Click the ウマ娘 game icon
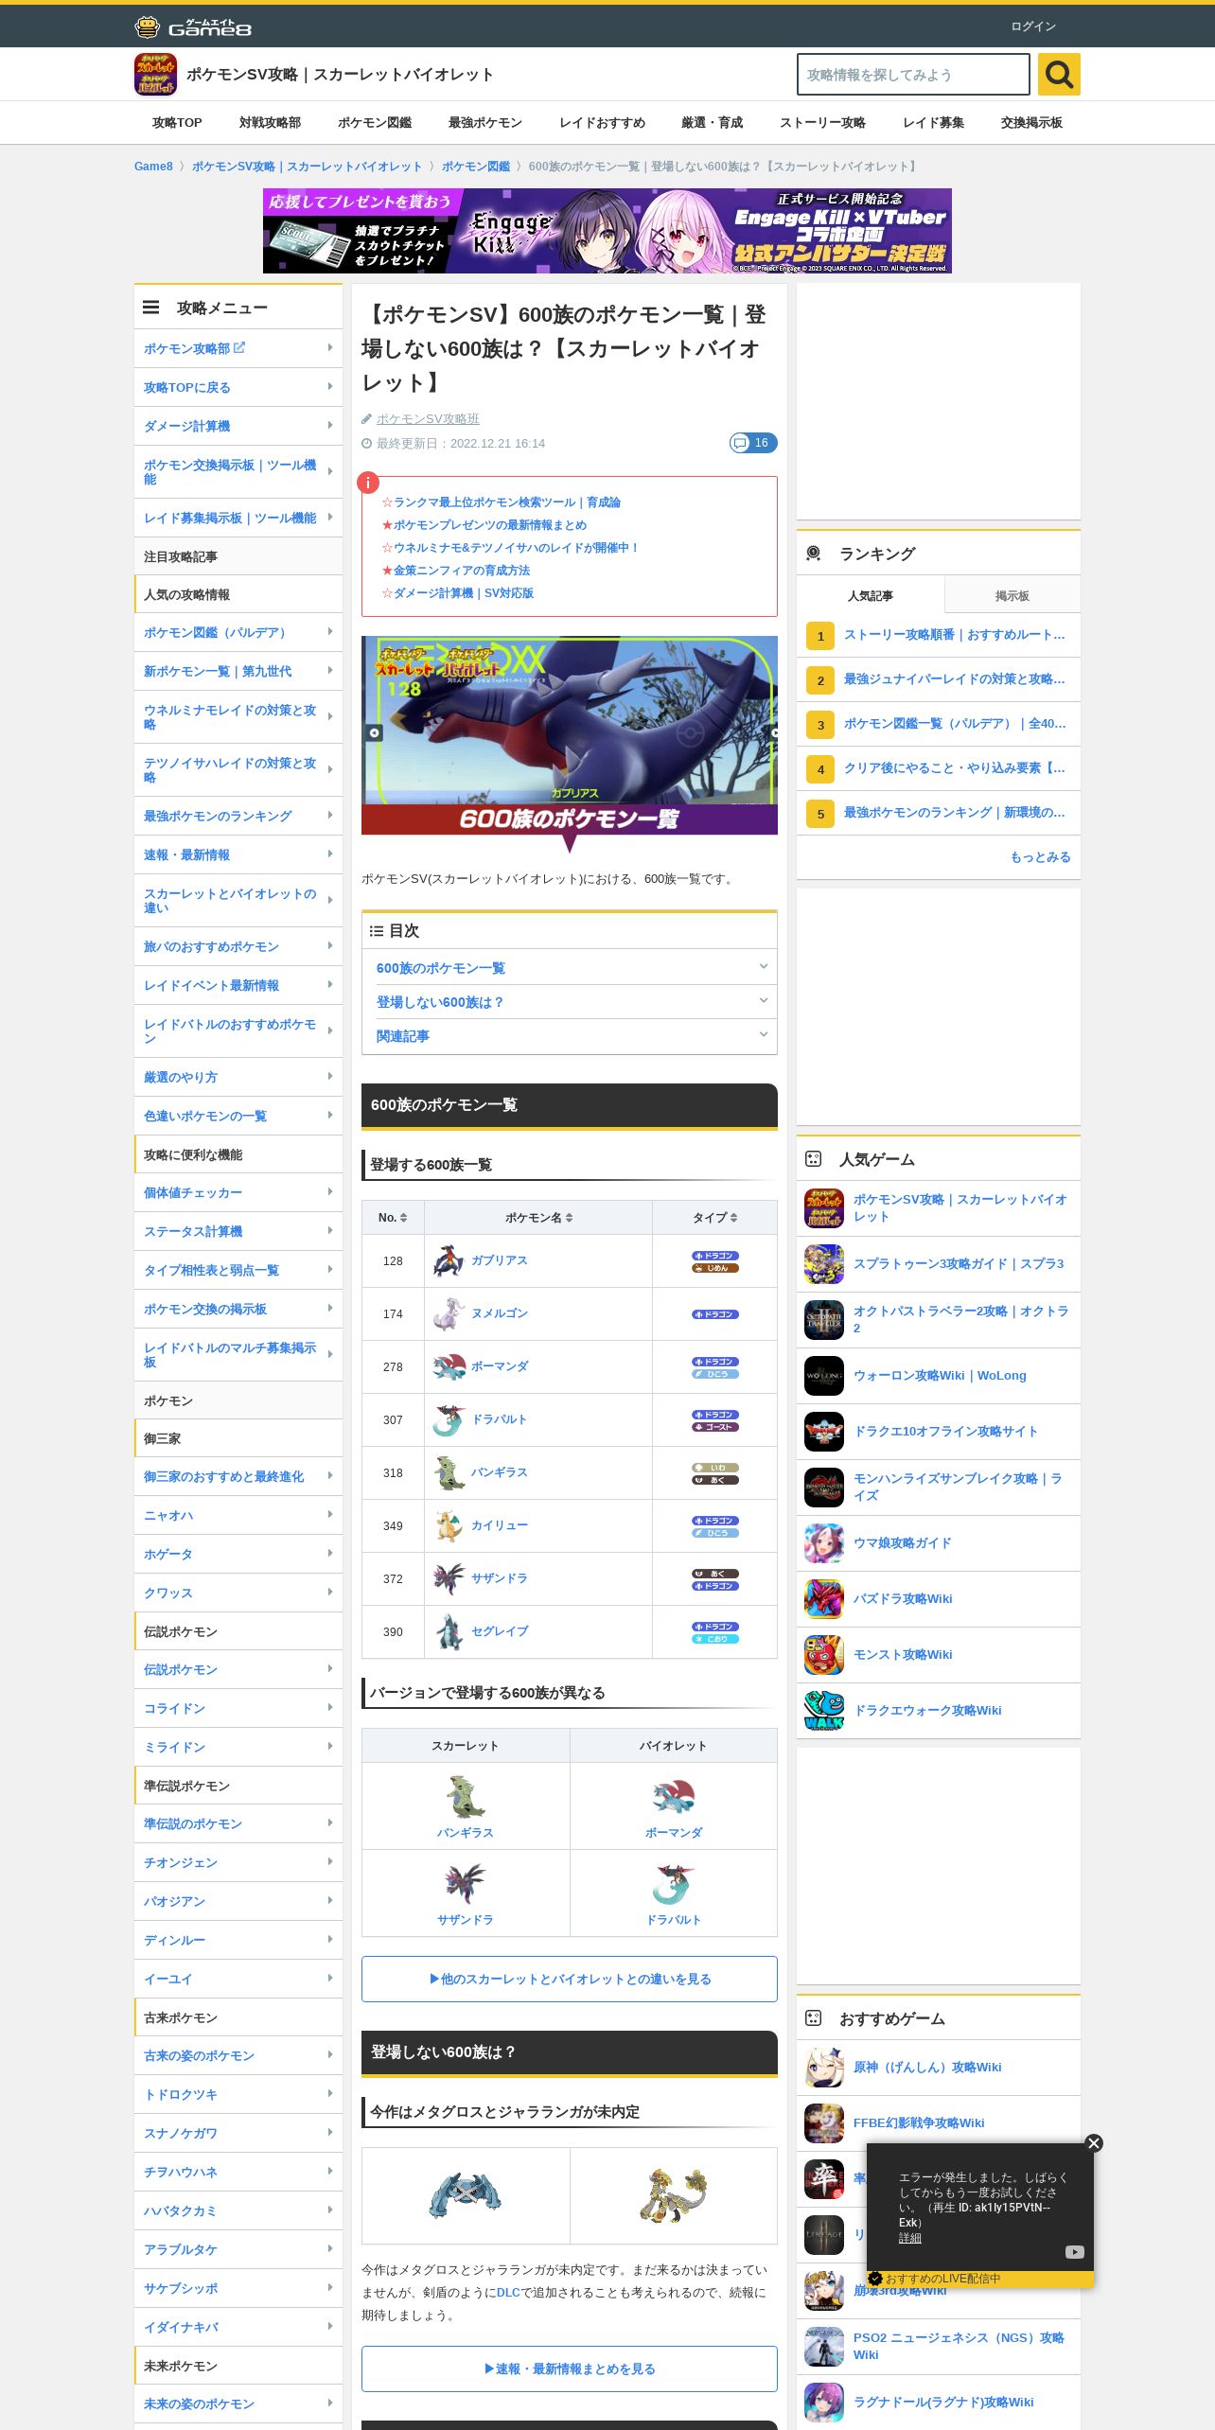The image size is (1215, 2430). pos(824,1543)
